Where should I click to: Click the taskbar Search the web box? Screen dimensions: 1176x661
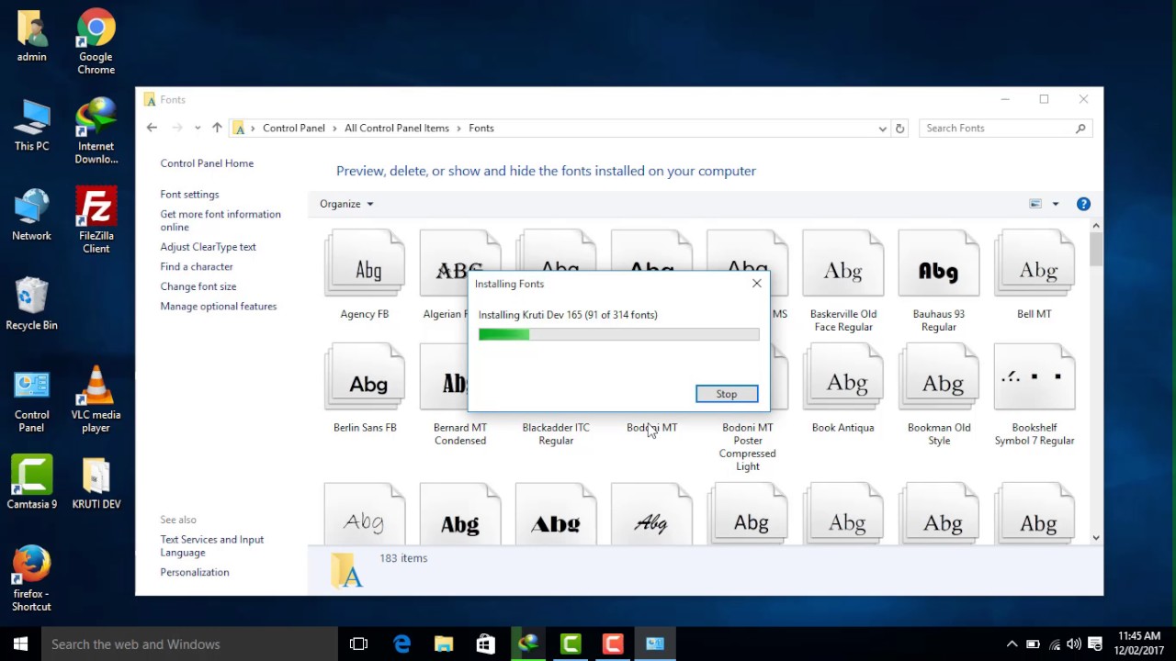point(189,644)
